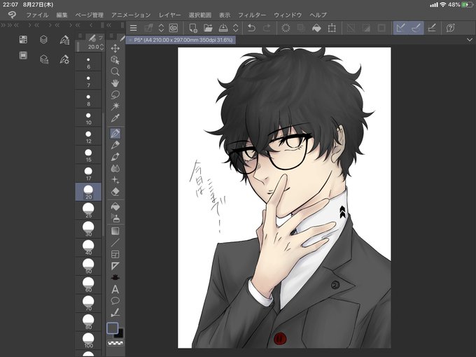Select the Eraser tool

(x=115, y=192)
